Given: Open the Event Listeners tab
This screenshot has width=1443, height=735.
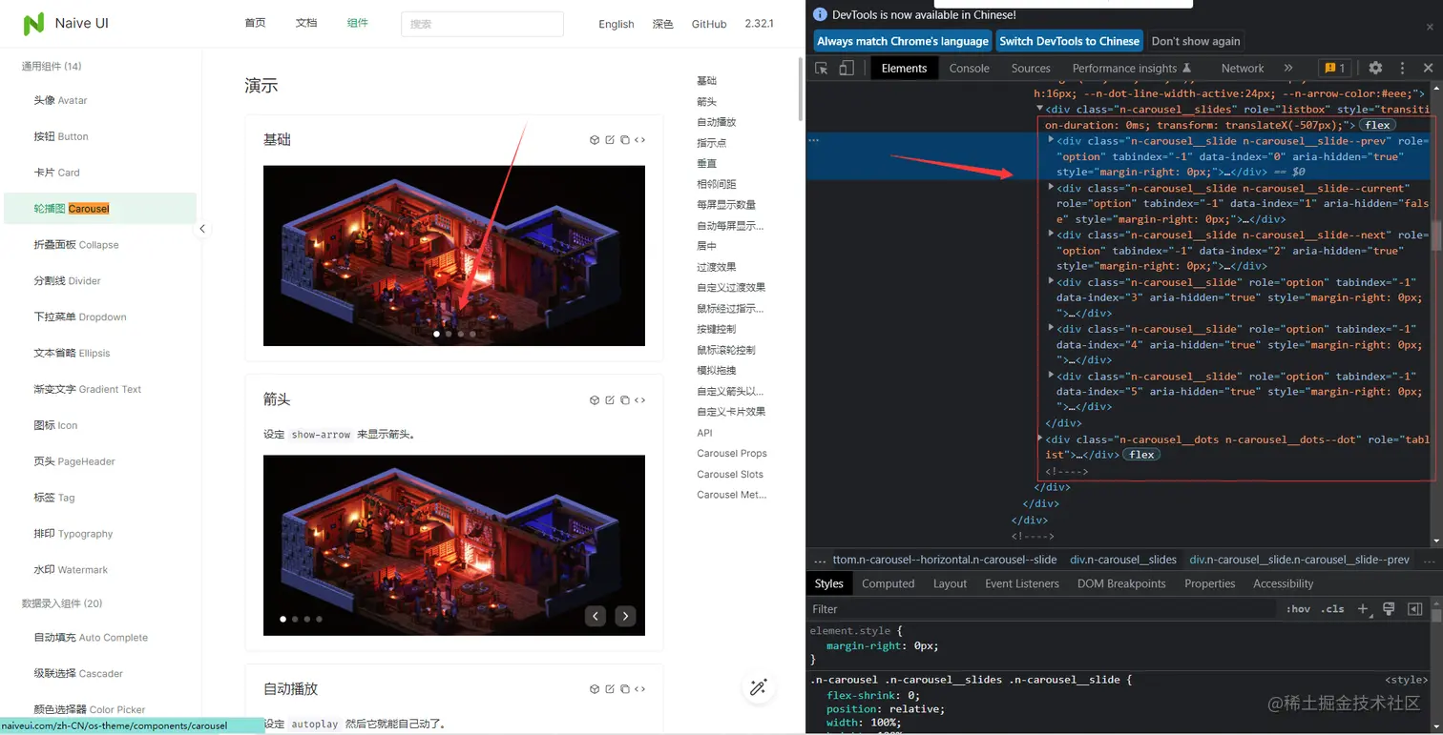Looking at the screenshot, I should (1022, 583).
